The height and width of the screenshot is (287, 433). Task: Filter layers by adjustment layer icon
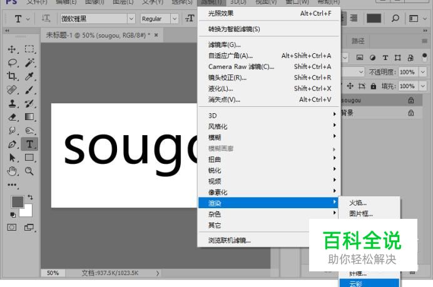tap(372, 58)
